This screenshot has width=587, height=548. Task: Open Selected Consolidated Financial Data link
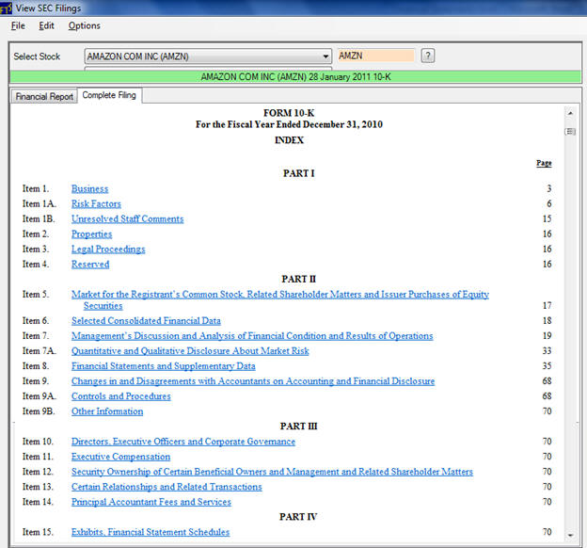click(x=146, y=320)
